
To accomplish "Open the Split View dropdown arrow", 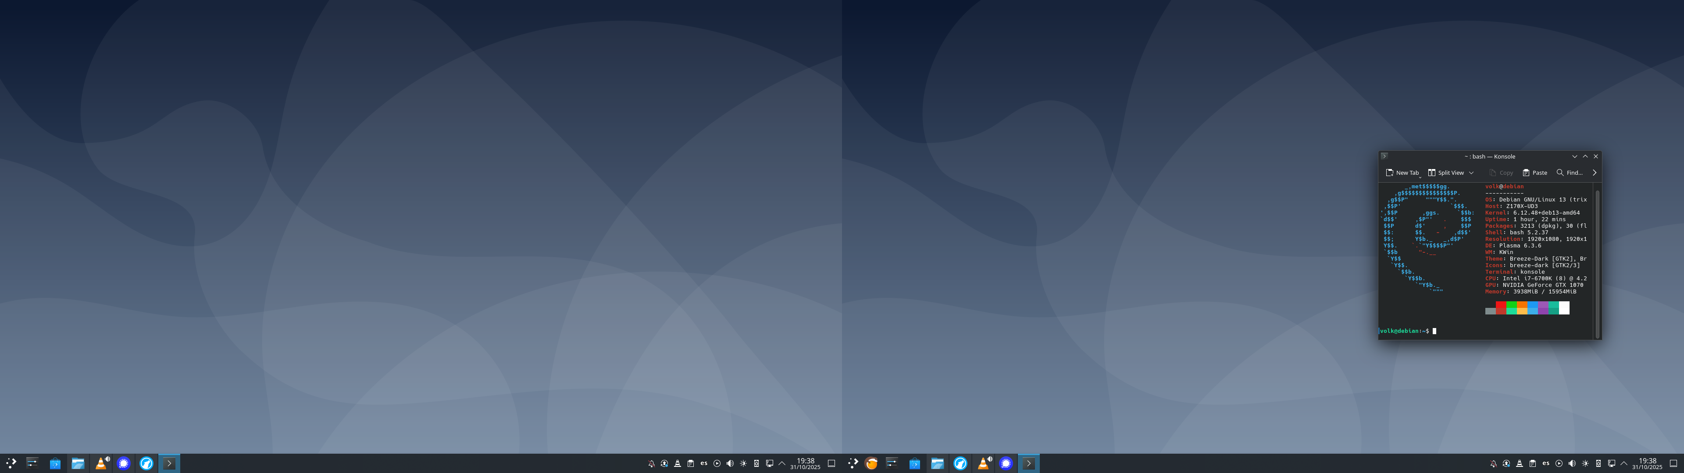I will coord(1471,173).
